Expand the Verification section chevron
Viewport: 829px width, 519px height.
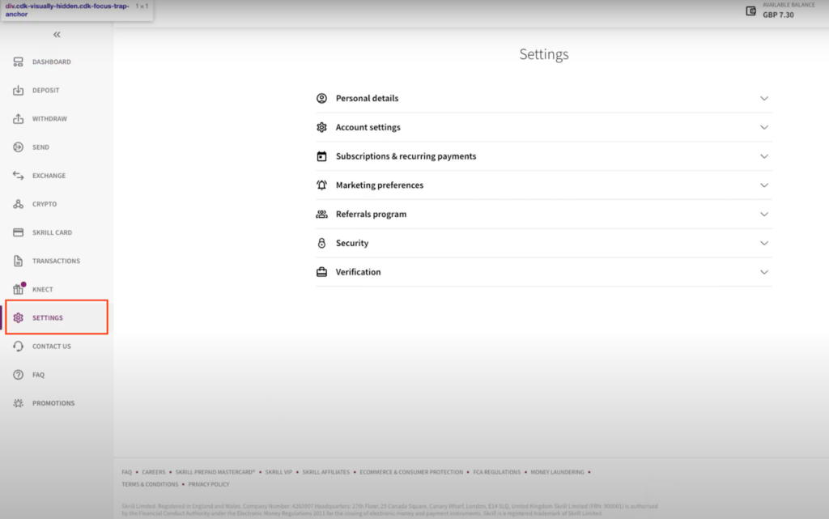point(764,272)
